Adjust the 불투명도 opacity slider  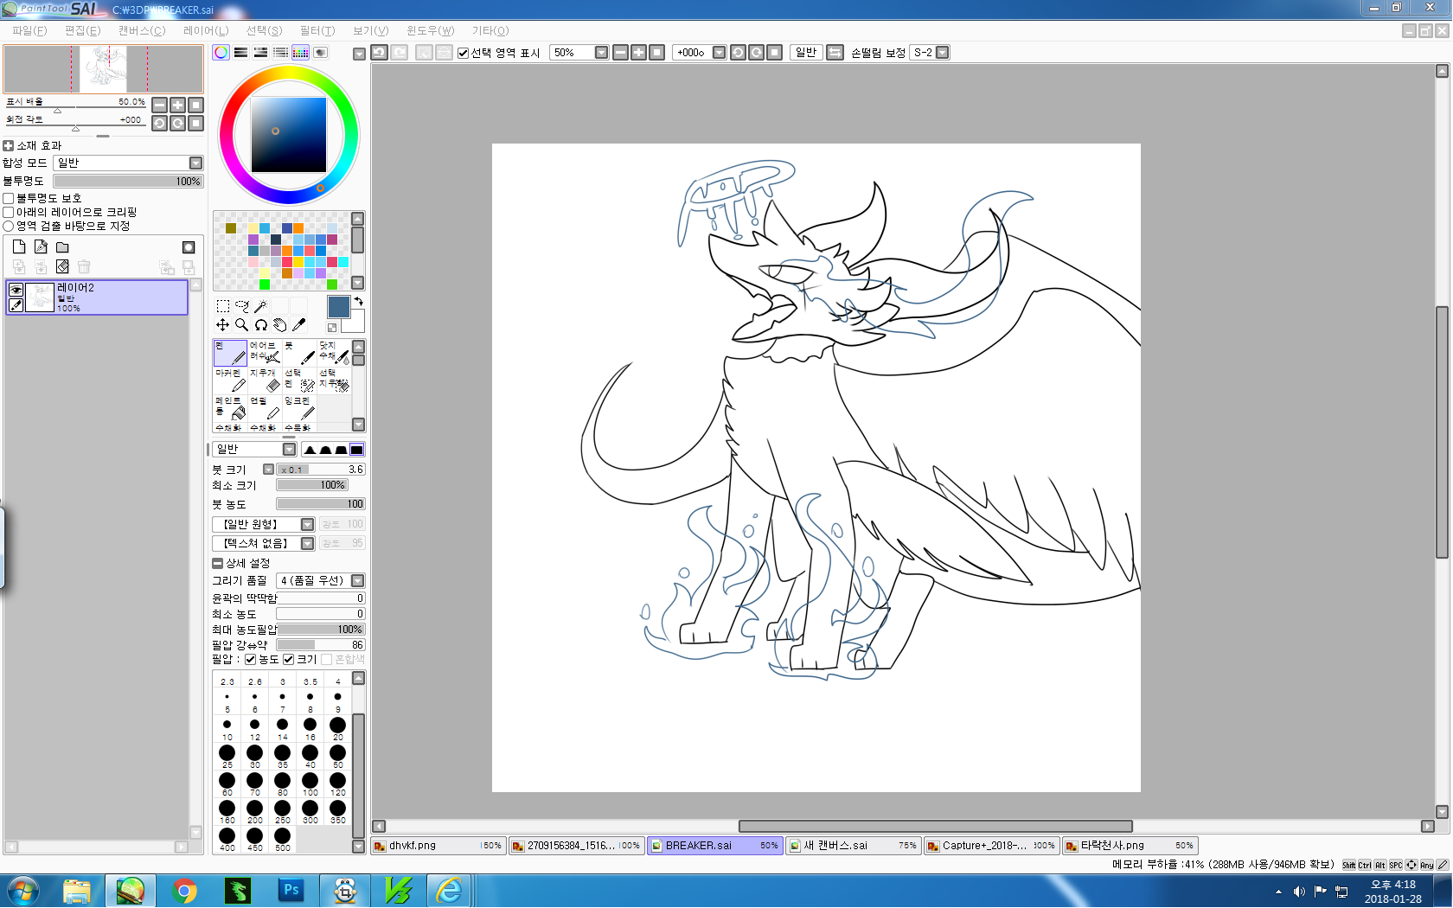[x=128, y=182]
